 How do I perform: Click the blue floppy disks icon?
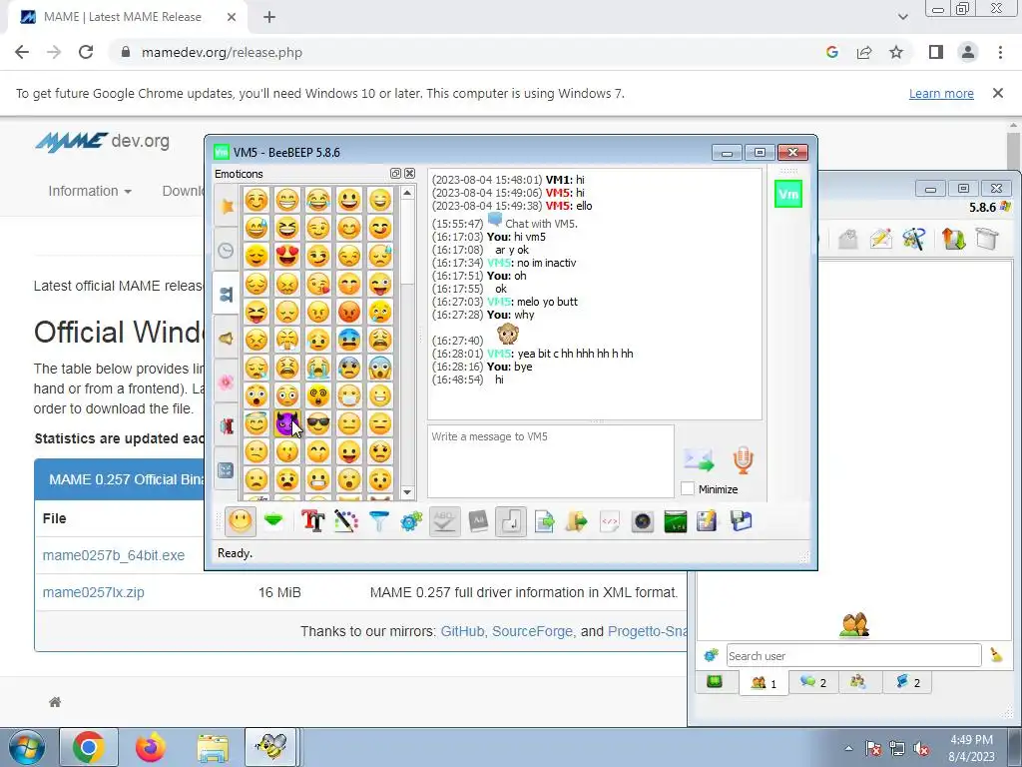point(742,521)
